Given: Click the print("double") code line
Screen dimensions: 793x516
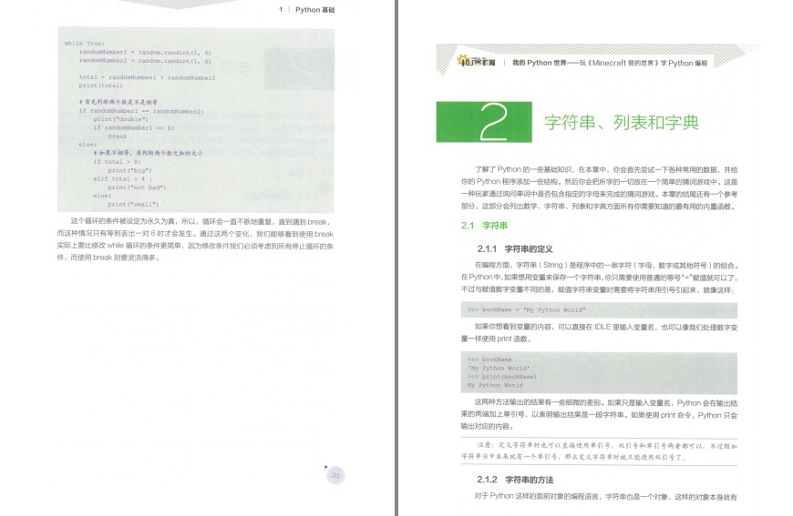Looking at the screenshot, I should [121, 119].
